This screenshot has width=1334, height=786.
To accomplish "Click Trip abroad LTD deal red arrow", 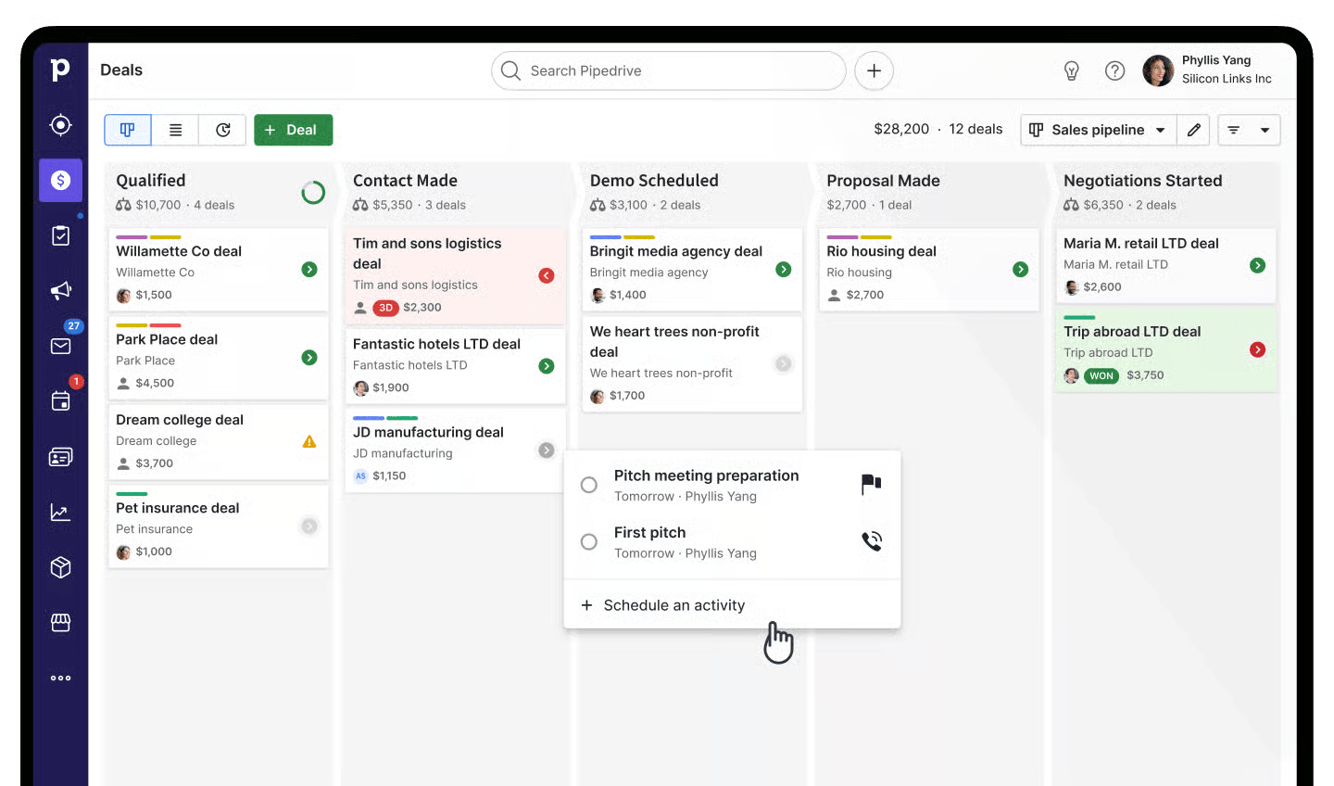I will click(1257, 349).
